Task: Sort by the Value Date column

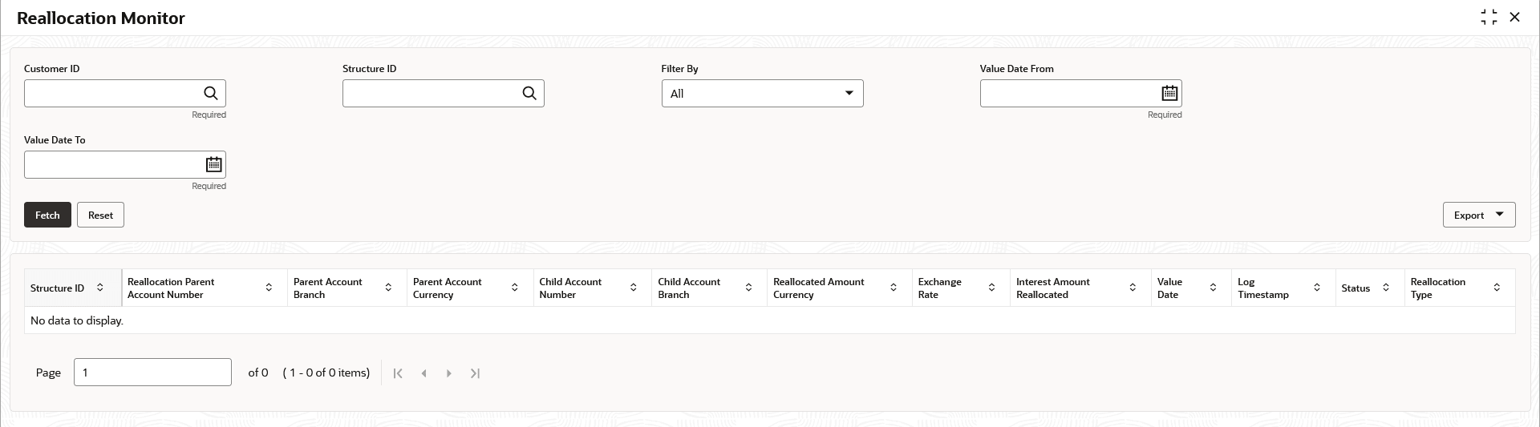Action: [x=1213, y=288]
